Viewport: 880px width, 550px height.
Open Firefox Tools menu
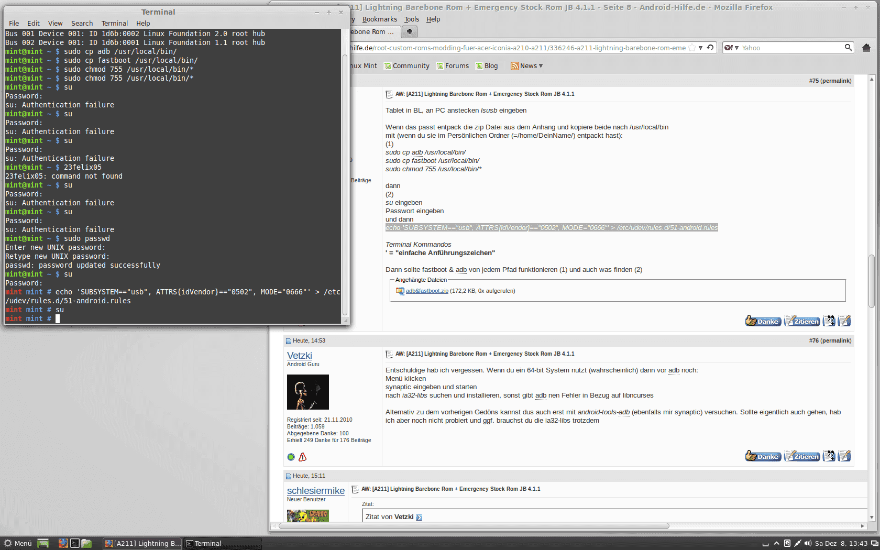412,19
